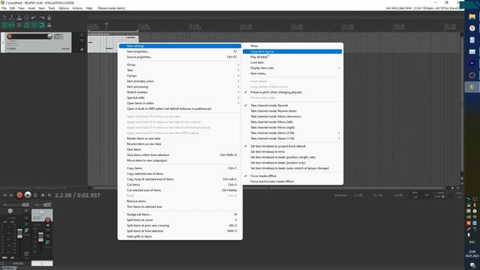This screenshot has width=480, height=270.
Task: Open Item properties menu entry
Action: point(180,52)
